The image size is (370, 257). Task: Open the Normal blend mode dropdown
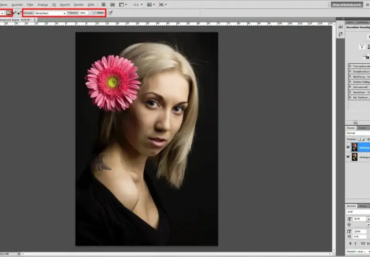358,133
